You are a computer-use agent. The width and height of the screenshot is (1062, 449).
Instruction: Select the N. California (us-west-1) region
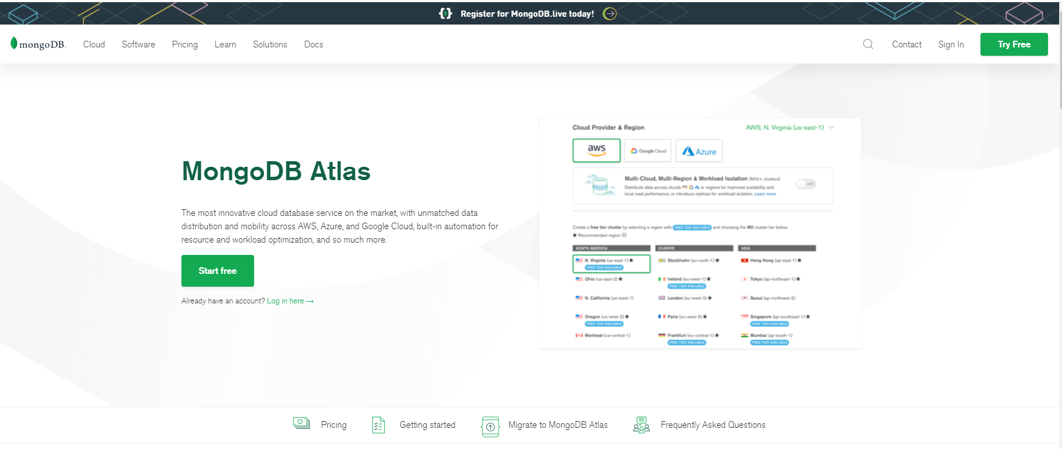(x=604, y=298)
